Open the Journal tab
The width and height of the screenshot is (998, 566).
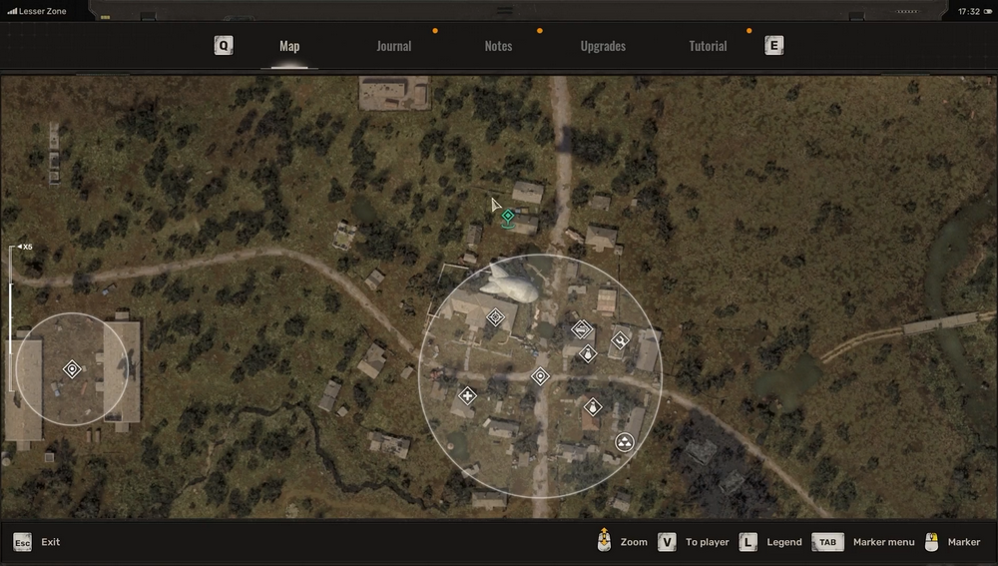(394, 46)
